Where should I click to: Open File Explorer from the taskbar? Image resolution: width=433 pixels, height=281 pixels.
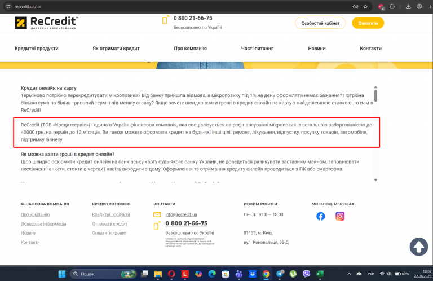(x=158, y=274)
